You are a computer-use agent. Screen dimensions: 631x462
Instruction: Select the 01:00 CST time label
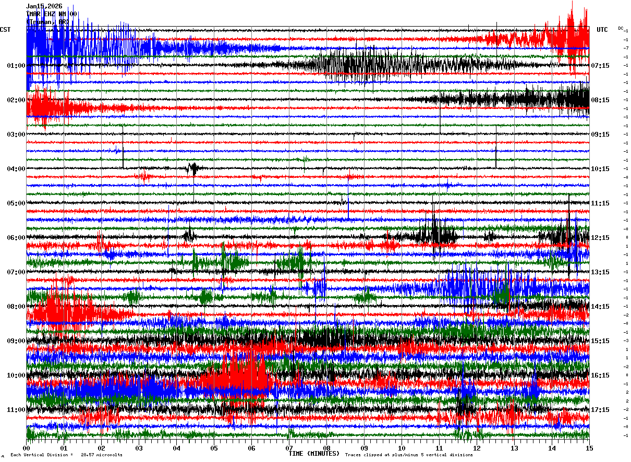(x=16, y=66)
